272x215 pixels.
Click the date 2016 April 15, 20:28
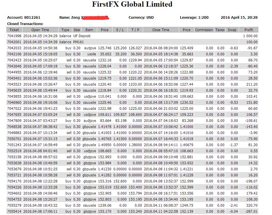click(239, 18)
